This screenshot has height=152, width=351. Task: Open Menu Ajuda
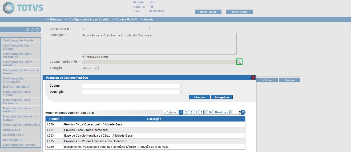pos(239,12)
